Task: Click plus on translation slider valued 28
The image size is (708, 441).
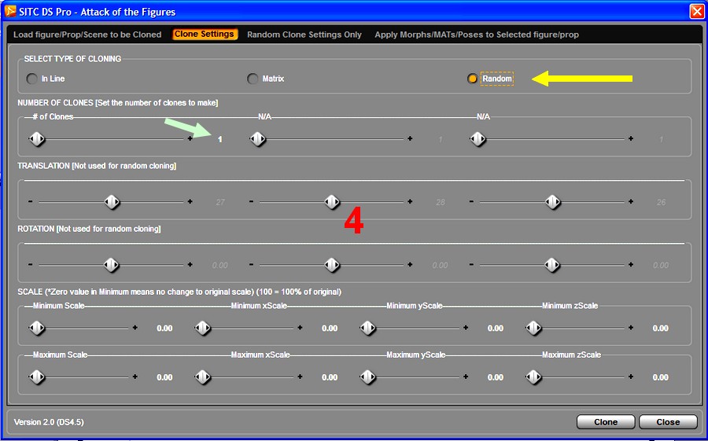Action: point(410,201)
